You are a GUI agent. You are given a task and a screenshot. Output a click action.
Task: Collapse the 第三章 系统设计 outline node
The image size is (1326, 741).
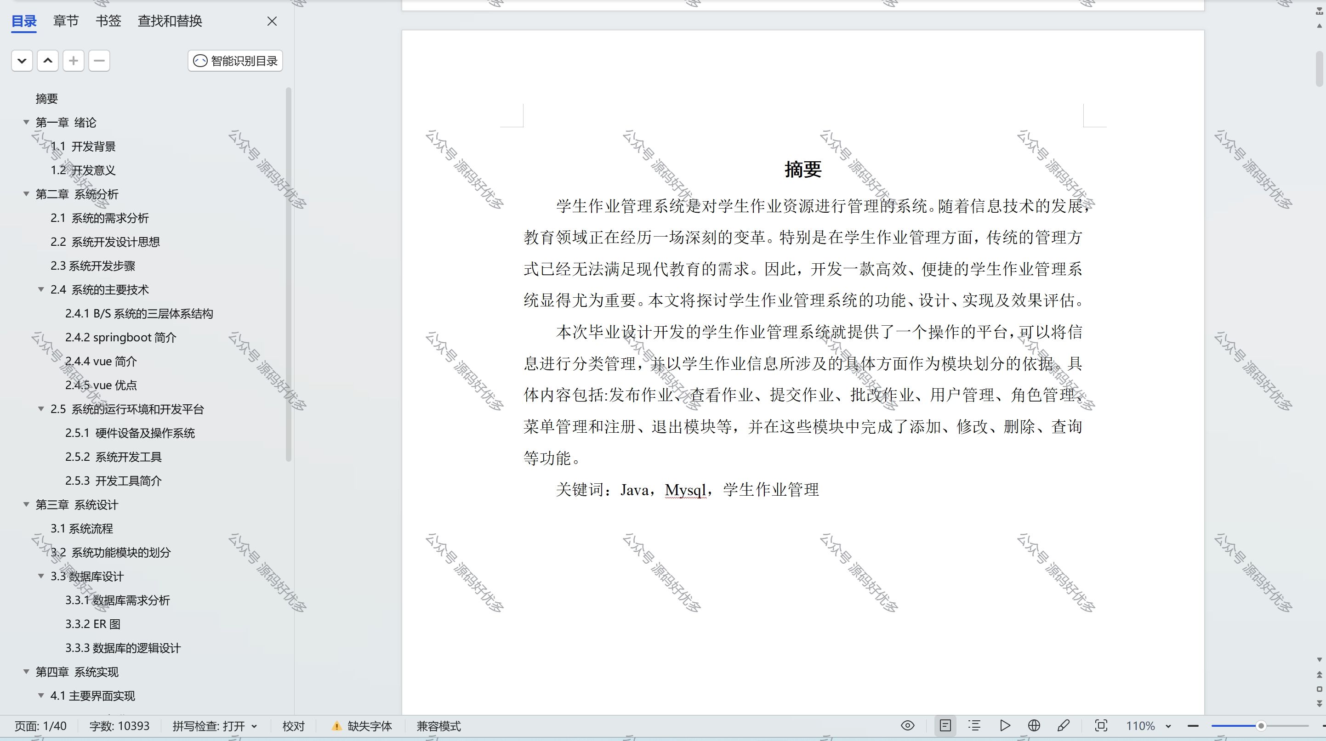point(26,505)
